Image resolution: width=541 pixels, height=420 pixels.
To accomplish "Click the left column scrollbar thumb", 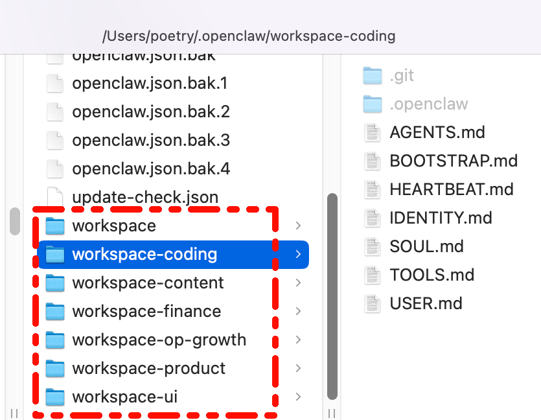I will [x=15, y=221].
